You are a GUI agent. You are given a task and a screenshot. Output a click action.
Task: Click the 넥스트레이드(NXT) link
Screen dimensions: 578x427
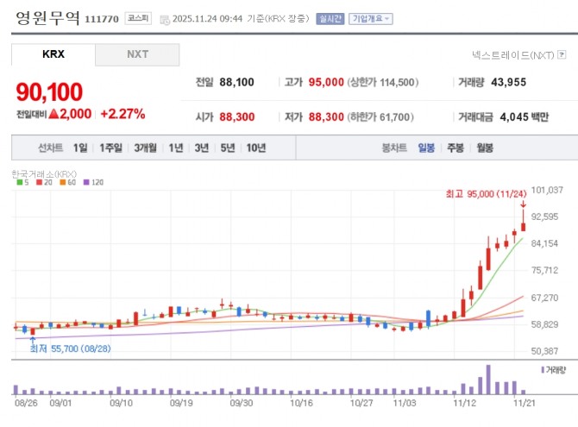[x=513, y=55]
